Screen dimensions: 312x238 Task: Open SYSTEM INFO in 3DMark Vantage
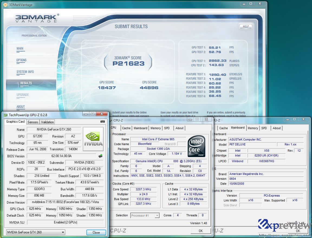(x=25, y=72)
